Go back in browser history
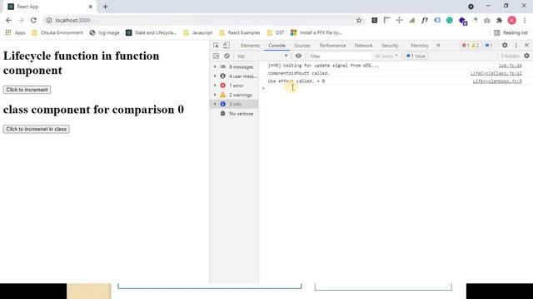This screenshot has height=299, width=533. point(8,20)
